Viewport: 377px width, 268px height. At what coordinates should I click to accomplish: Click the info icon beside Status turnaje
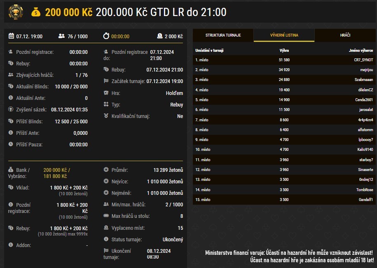[x=106, y=240]
